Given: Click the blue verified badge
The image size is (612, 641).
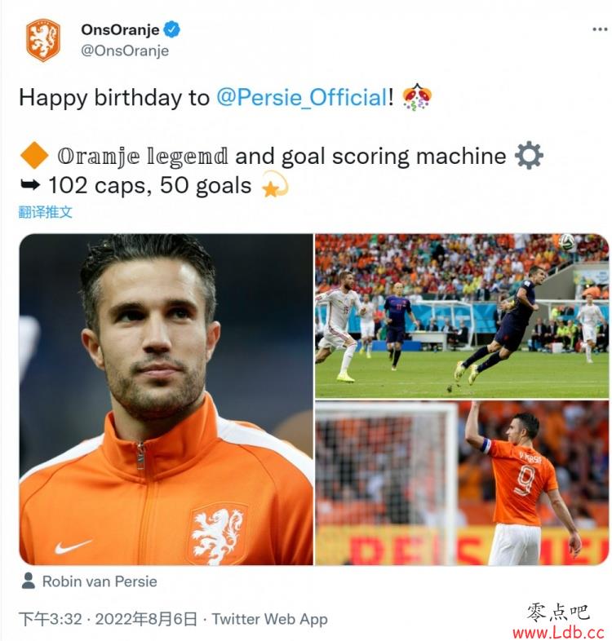Looking at the screenshot, I should [171, 29].
